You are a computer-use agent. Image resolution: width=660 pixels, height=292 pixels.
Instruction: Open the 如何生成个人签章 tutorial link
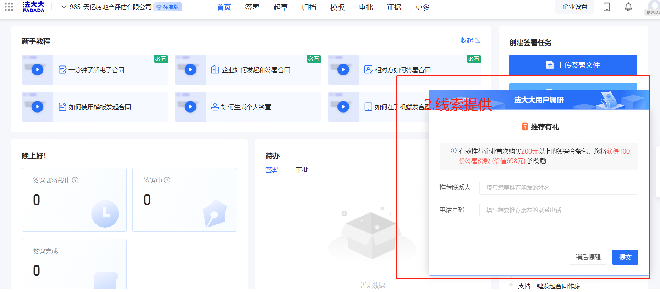coord(246,107)
